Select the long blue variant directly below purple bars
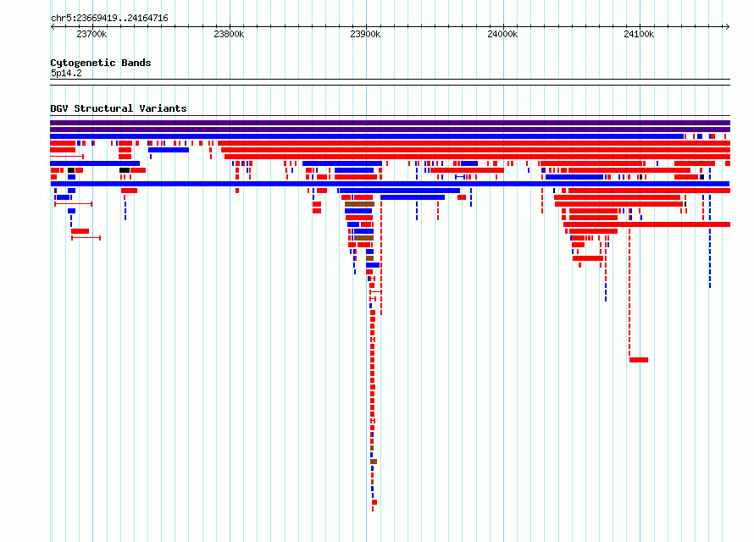Image resolution: width=754 pixels, height=542 pixels. (x=367, y=136)
